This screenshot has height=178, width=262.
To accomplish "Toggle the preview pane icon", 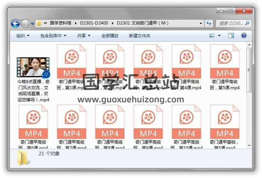I will coord(231,36).
